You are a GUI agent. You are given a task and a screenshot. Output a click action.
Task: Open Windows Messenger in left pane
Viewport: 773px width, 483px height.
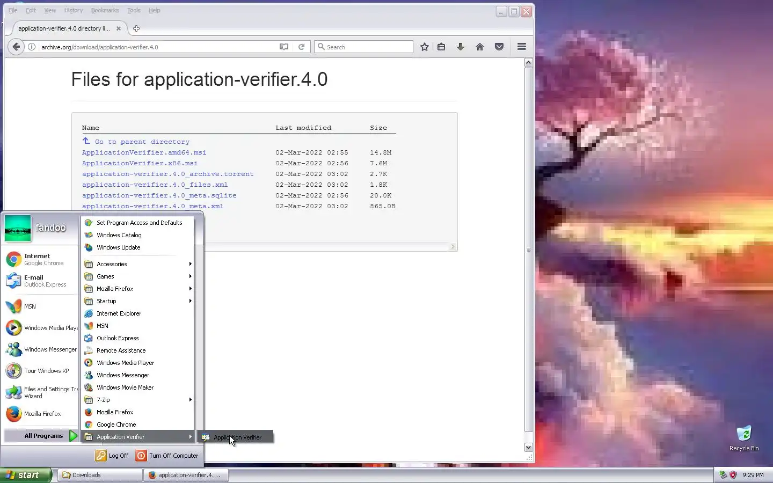[41, 349]
